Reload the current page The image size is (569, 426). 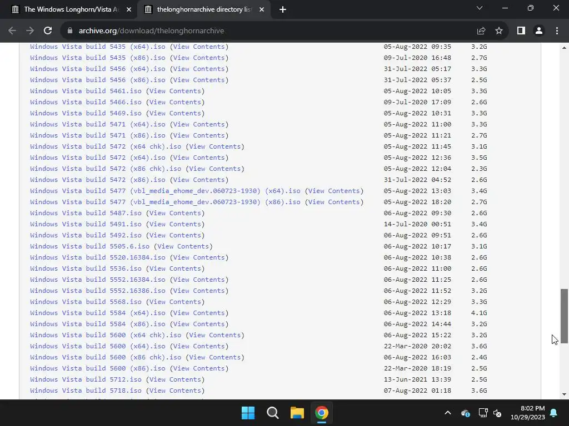48,31
